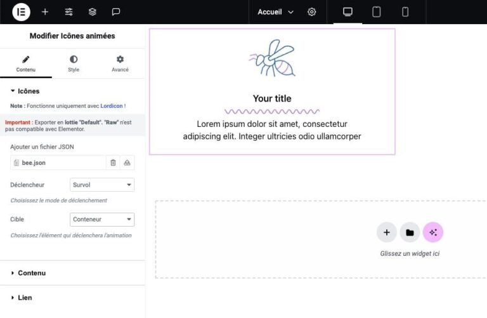Click the 'Glissez un widget ici' text
The image size is (487, 318).
point(410,253)
